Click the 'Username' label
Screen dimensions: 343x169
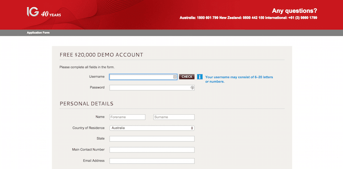pos(96,77)
